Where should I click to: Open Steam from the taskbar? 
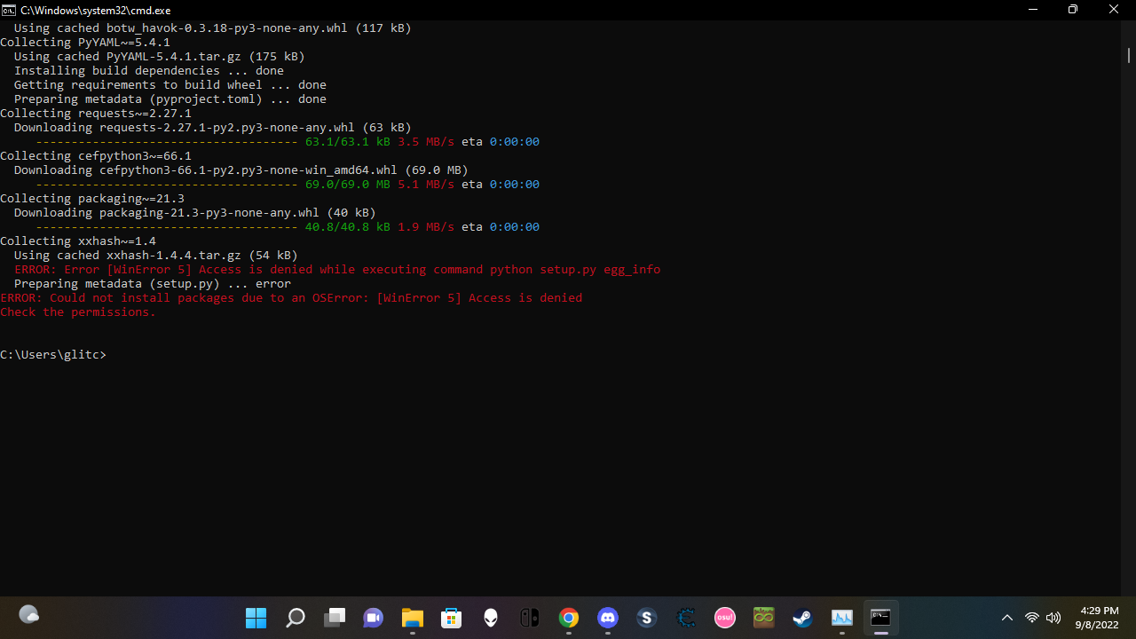point(803,618)
